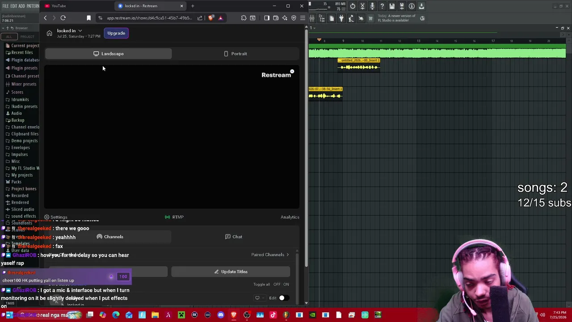The height and width of the screenshot is (322, 572).
Task: Click the orange playhead marker in timeline
Action: pyautogui.click(x=319, y=40)
